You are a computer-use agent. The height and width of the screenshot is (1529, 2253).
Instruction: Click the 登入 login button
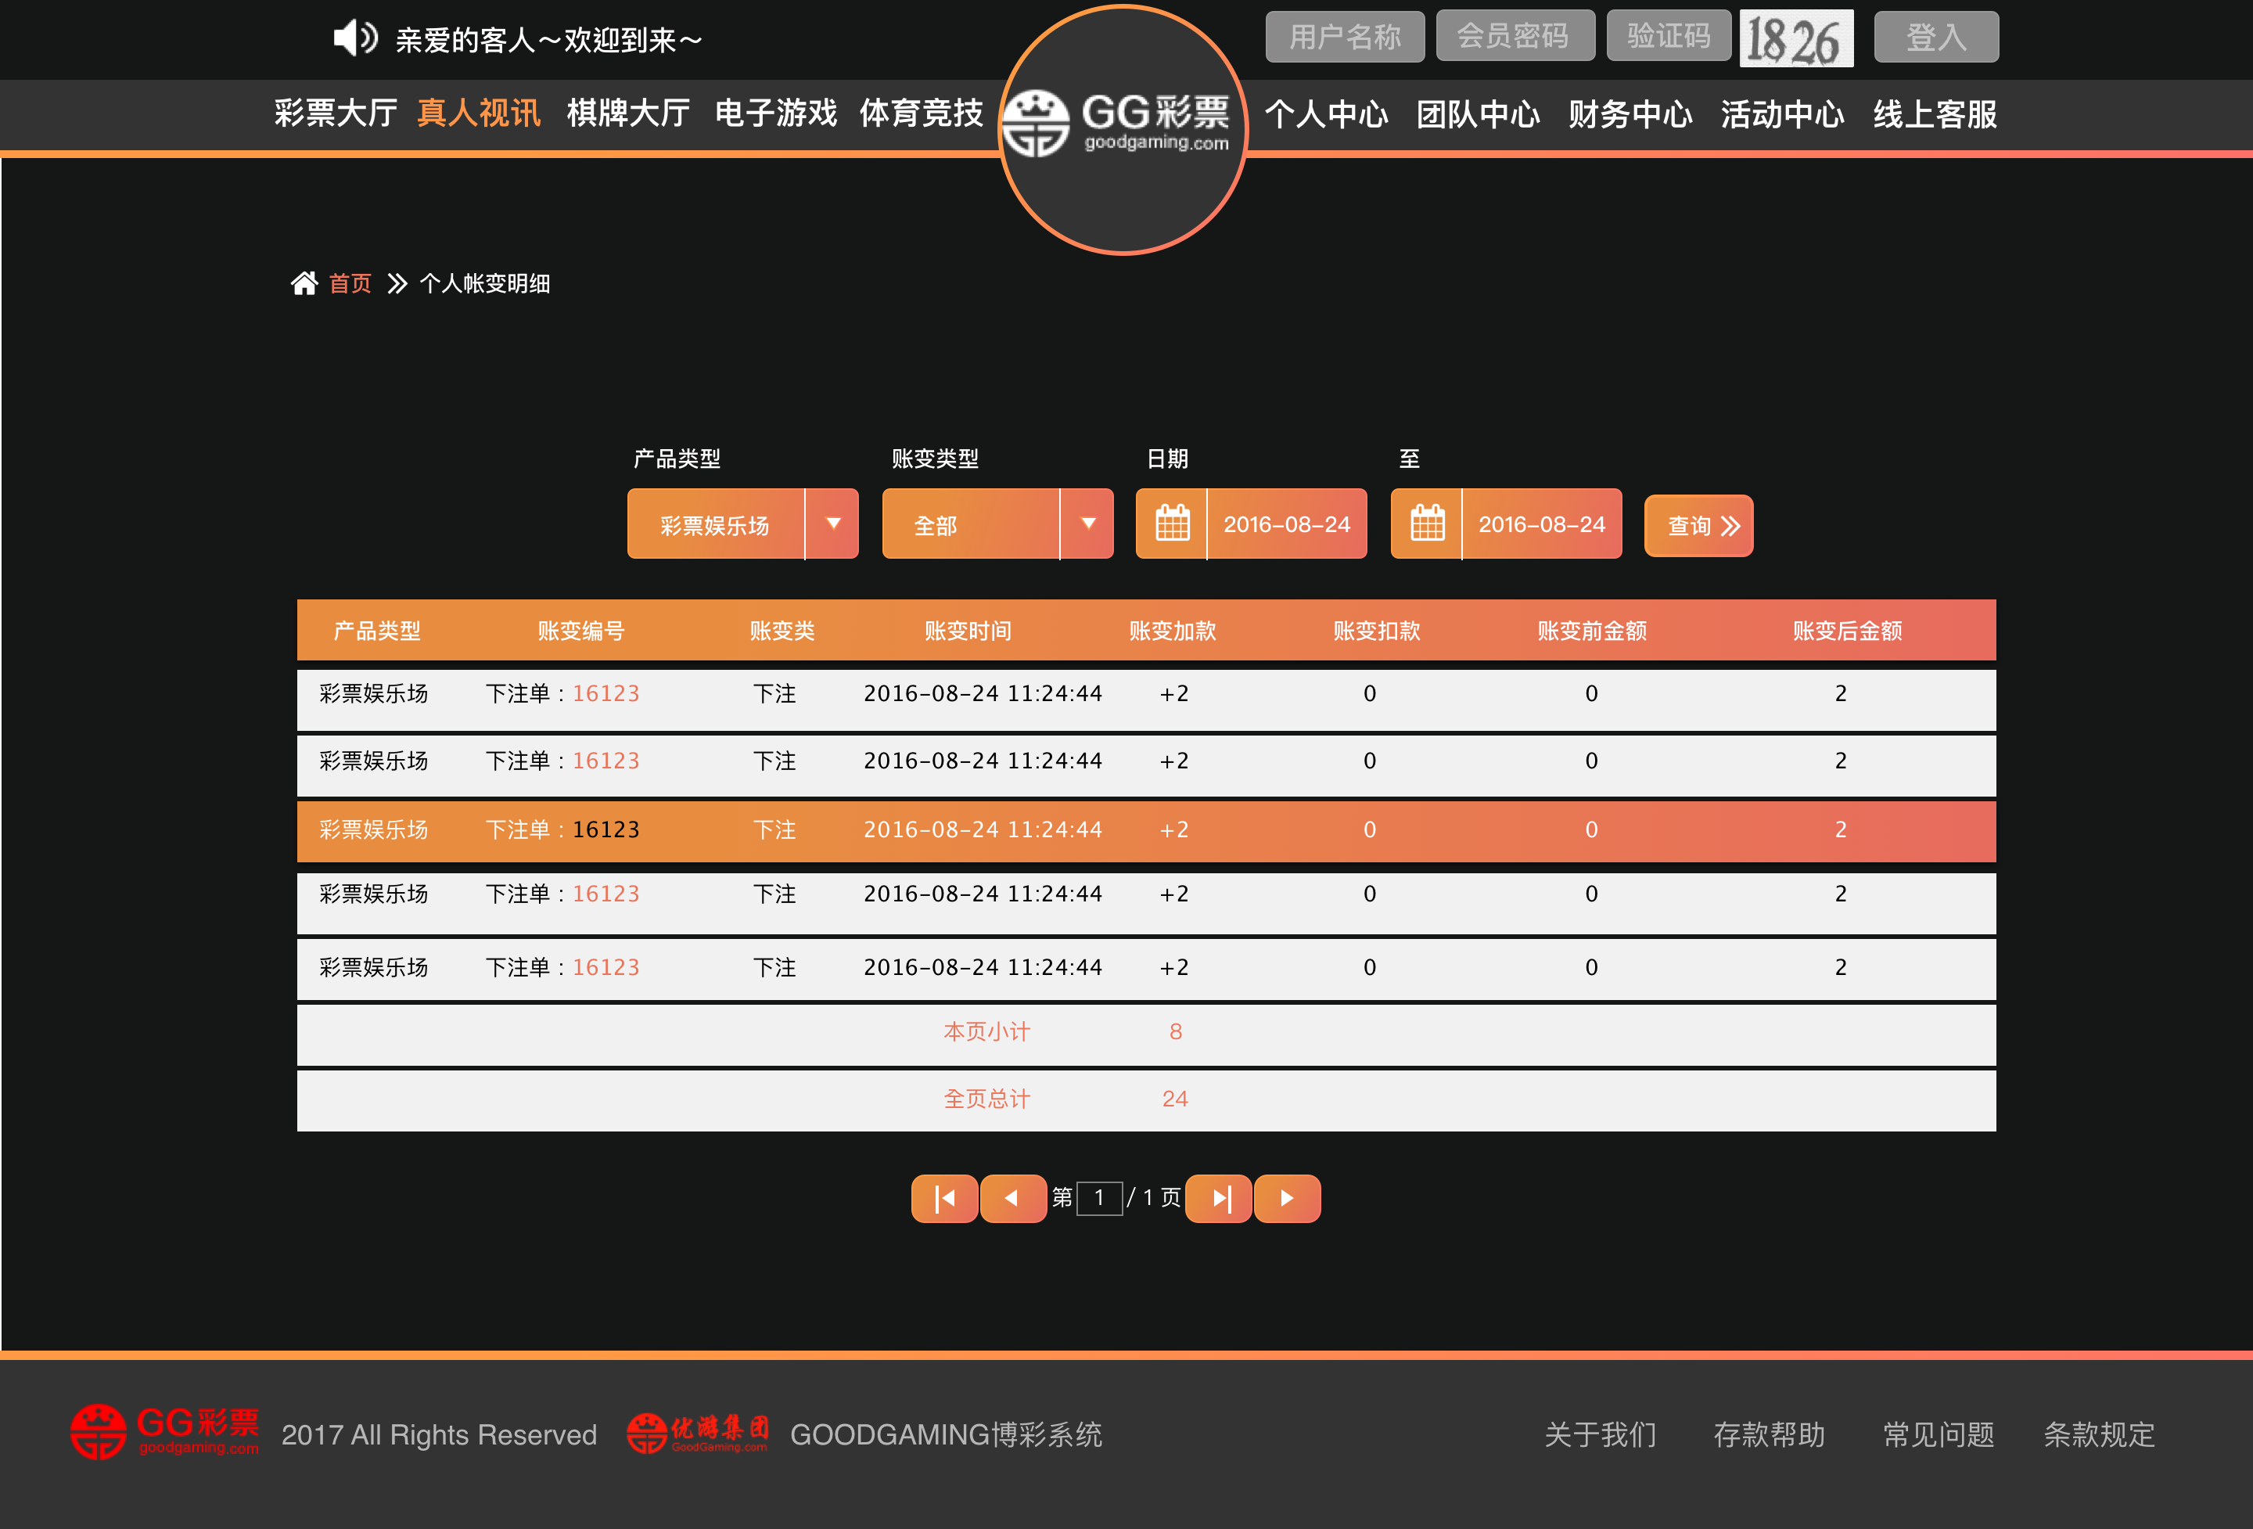point(1935,38)
